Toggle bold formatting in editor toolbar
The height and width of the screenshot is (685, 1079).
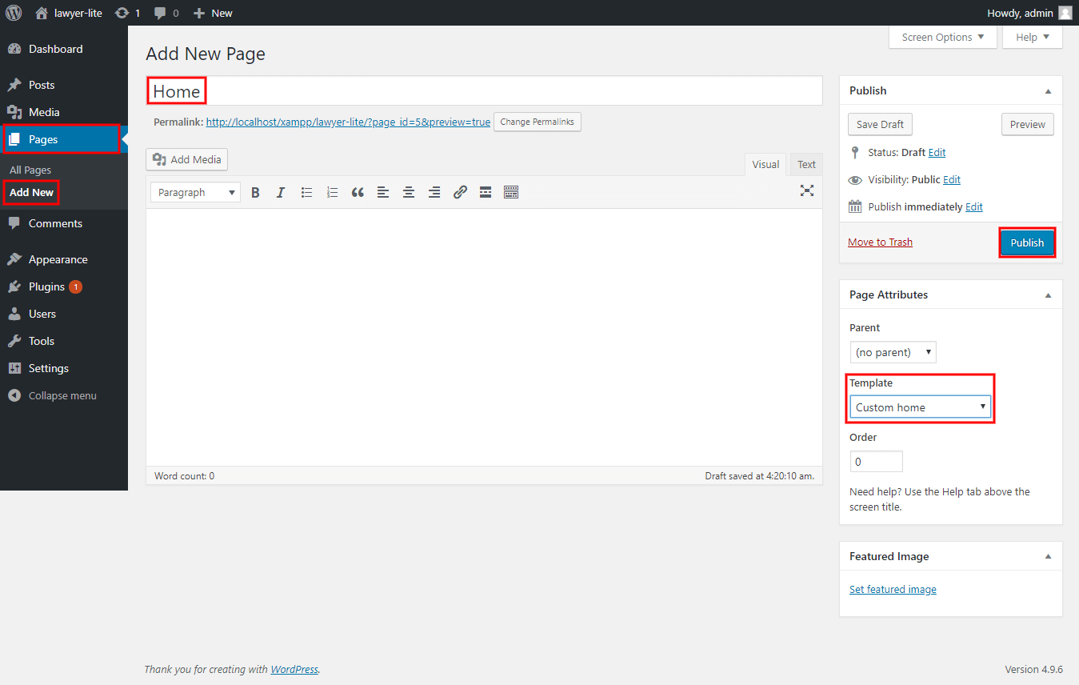coord(255,192)
